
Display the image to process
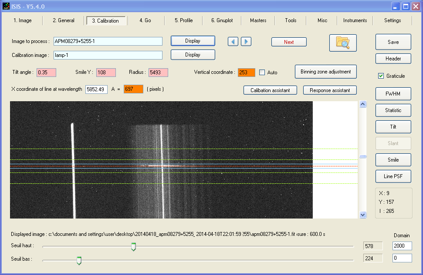[193, 41]
